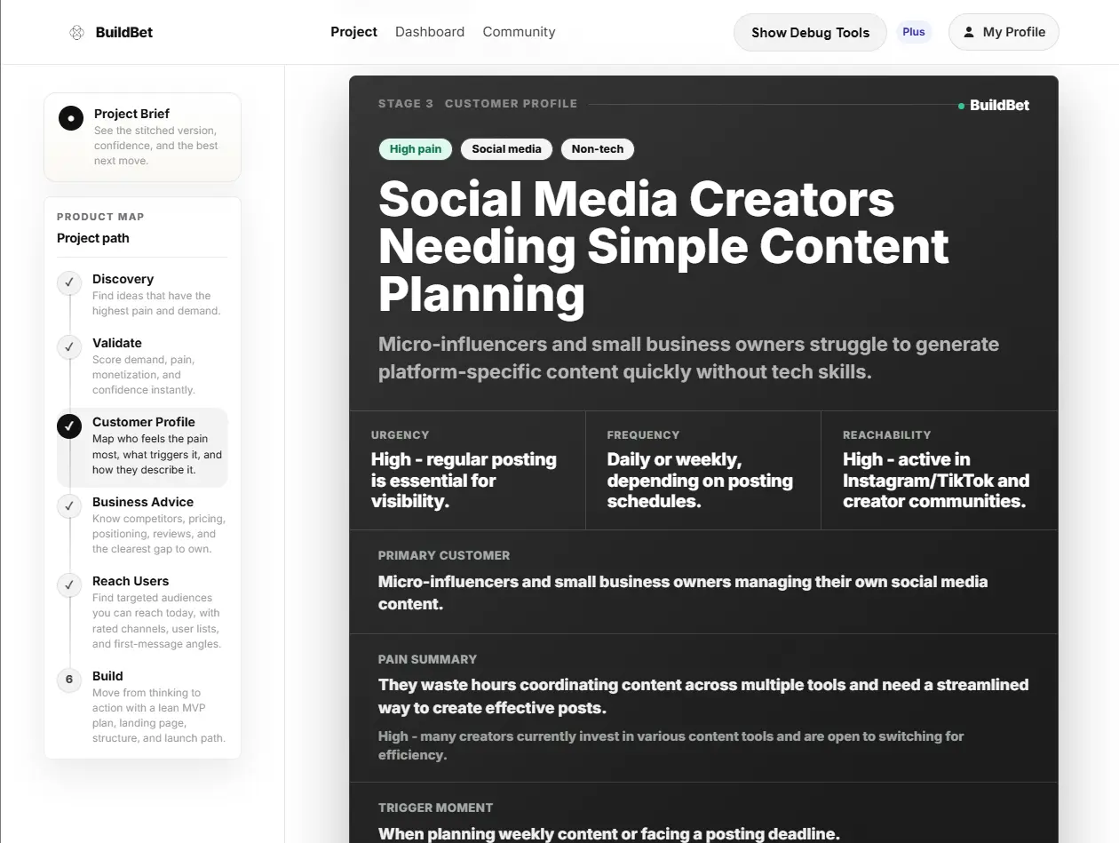Switch to the Dashboard tab
Screen dimensions: 1119x843
pos(430,32)
